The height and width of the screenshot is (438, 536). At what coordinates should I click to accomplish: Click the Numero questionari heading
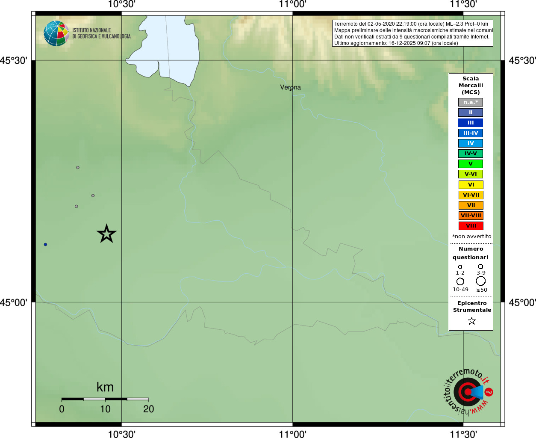[x=471, y=253]
